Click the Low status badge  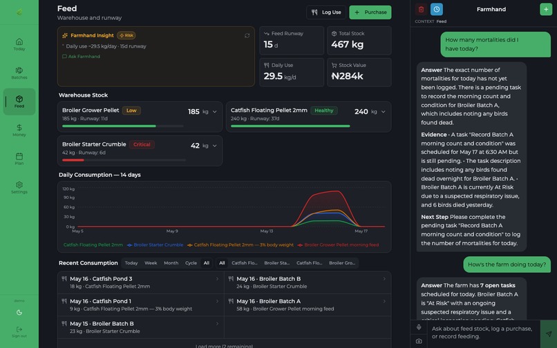coord(131,110)
